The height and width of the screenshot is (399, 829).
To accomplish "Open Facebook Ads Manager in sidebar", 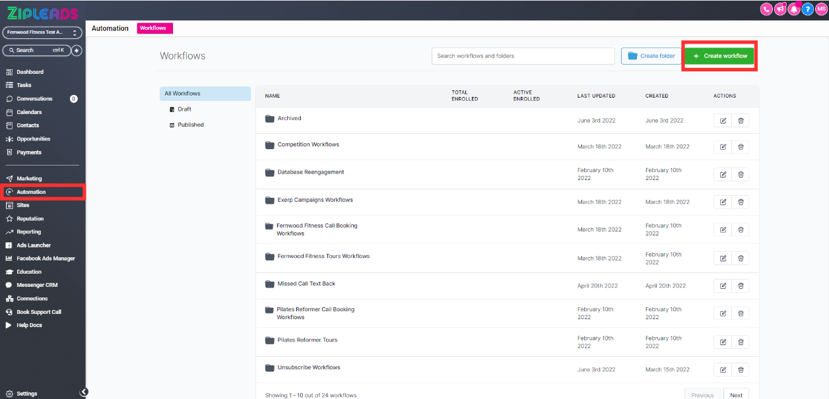I will click(46, 259).
